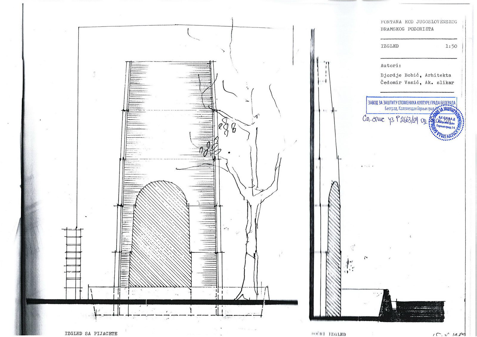
Task: Select the name 'Djordje Bobić, Arhitekta'
Action: pos(416,75)
